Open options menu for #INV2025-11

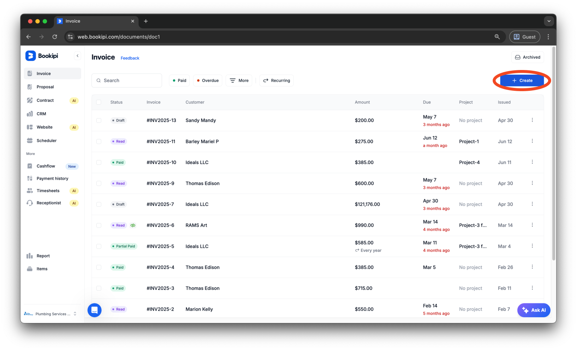[x=532, y=141]
